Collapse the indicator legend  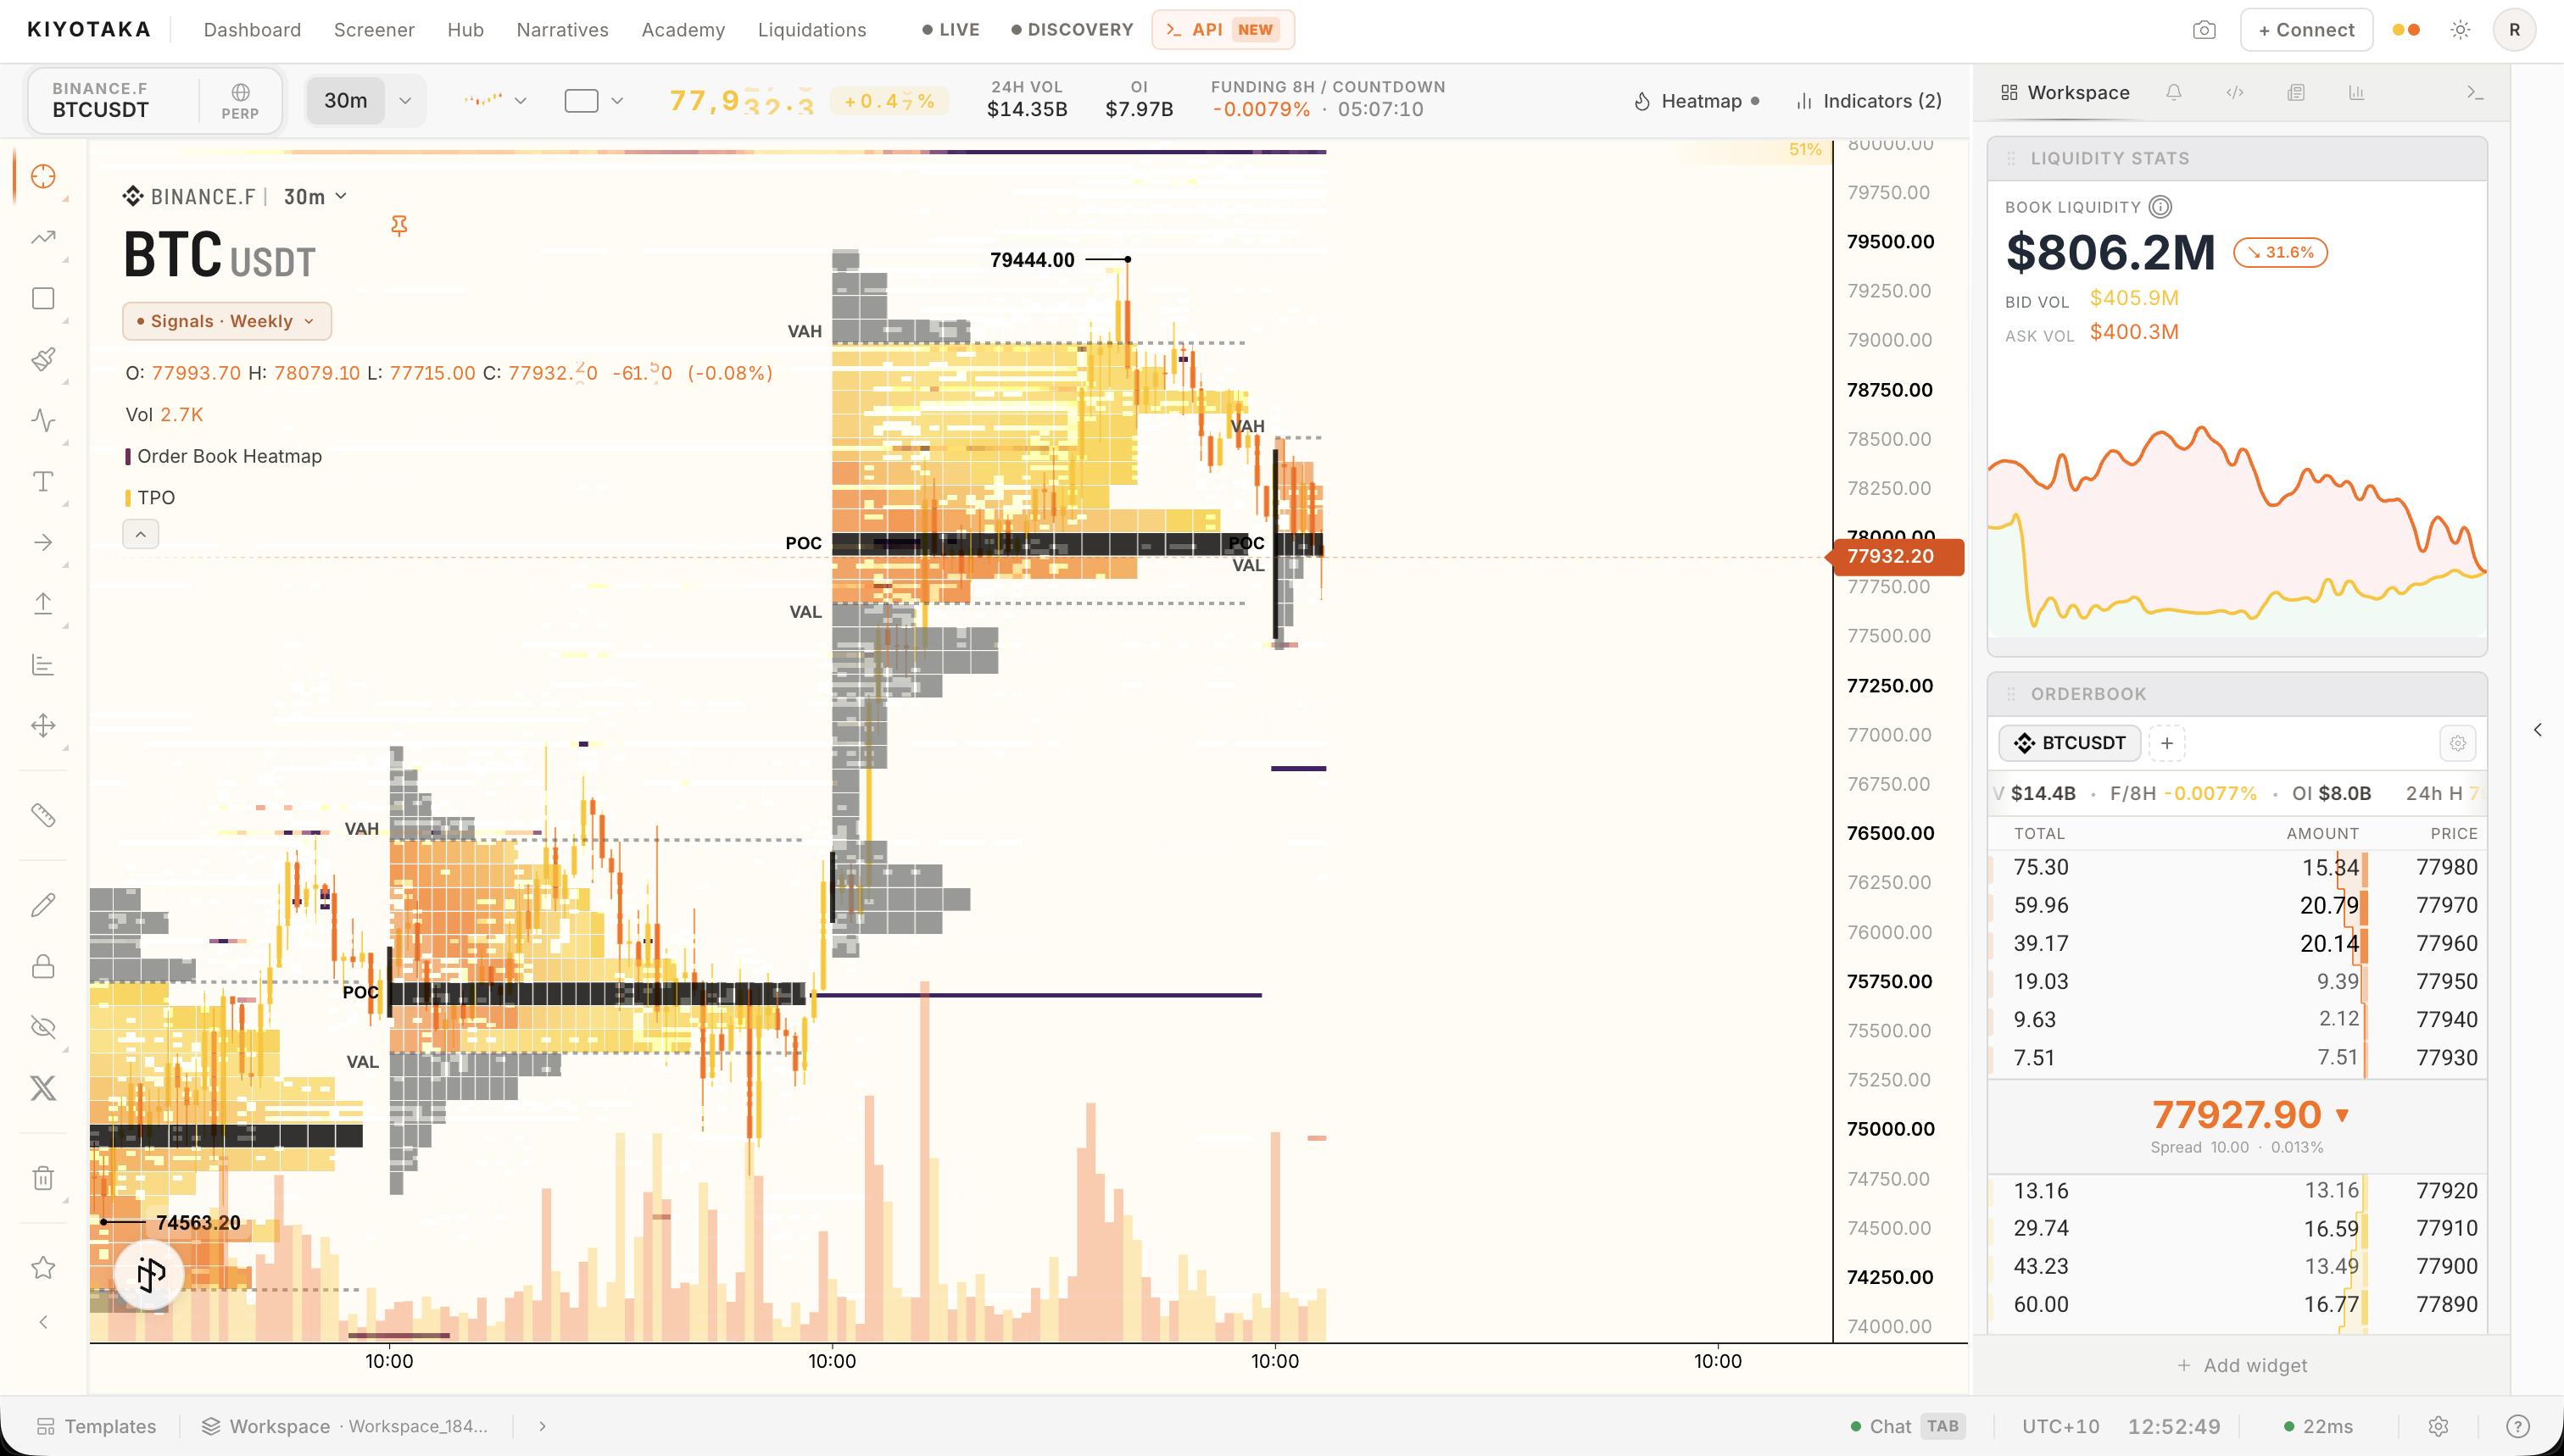(x=141, y=535)
